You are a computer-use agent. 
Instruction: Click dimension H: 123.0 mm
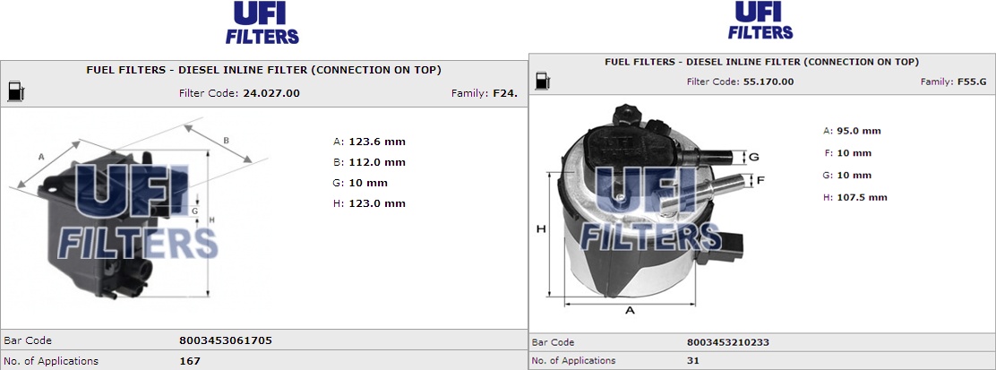point(369,203)
